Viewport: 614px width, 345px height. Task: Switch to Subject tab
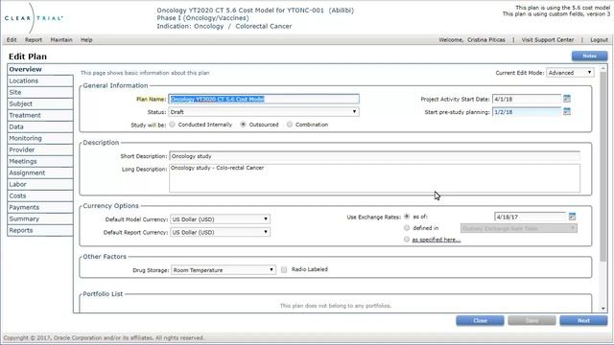pyautogui.click(x=40, y=103)
